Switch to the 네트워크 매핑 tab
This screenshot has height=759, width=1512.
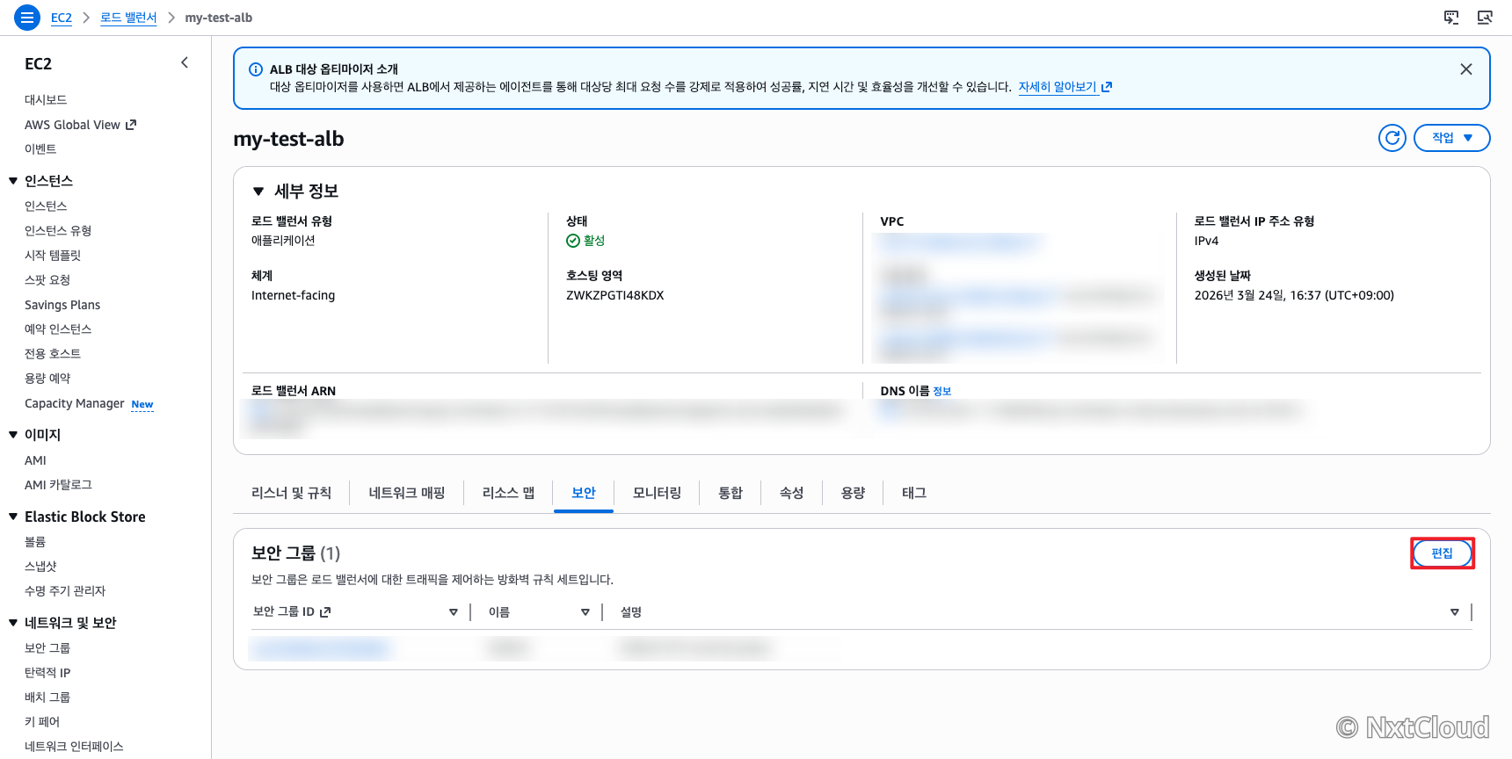coord(407,493)
